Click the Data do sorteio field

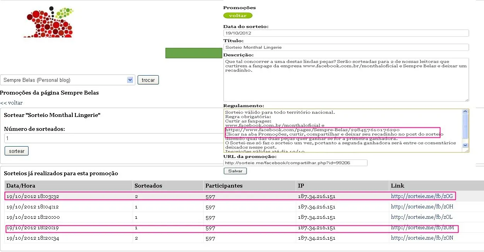(x=346, y=33)
